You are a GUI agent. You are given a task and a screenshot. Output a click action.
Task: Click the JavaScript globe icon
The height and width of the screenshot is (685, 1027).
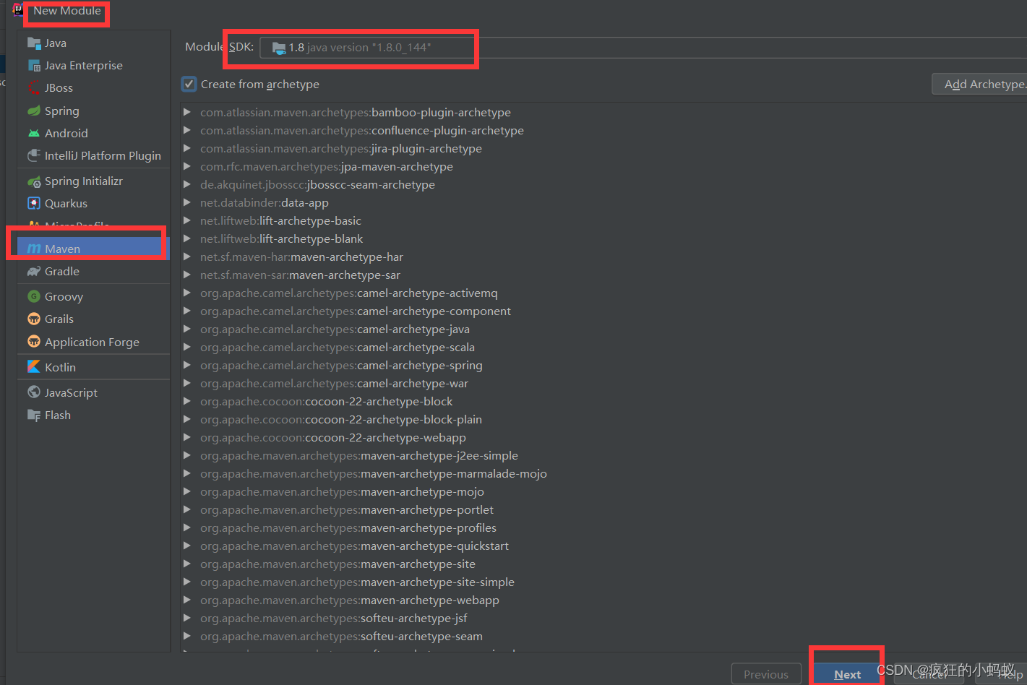34,393
